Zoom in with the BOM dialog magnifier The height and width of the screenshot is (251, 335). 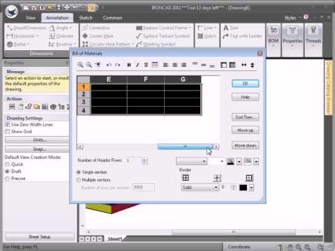80,65
